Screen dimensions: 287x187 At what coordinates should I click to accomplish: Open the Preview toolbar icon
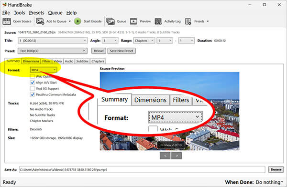[133, 21]
